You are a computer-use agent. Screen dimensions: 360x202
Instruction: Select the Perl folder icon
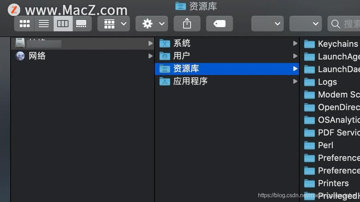pos(309,145)
